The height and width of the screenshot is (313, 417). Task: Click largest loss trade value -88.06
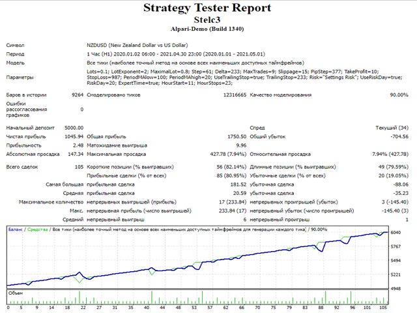point(401,185)
